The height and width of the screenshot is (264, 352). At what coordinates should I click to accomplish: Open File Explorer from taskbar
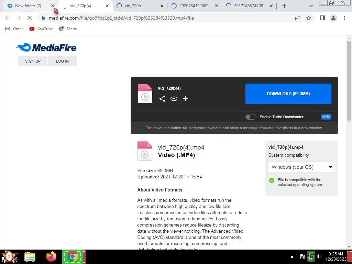[30, 257]
